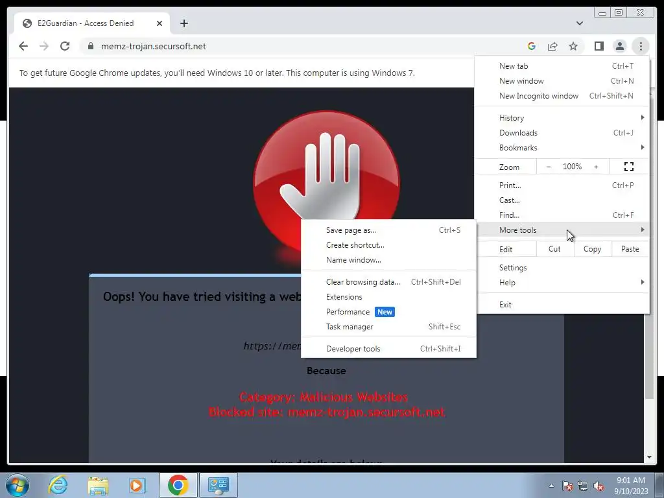Open Downloads from the menu

coord(562,133)
